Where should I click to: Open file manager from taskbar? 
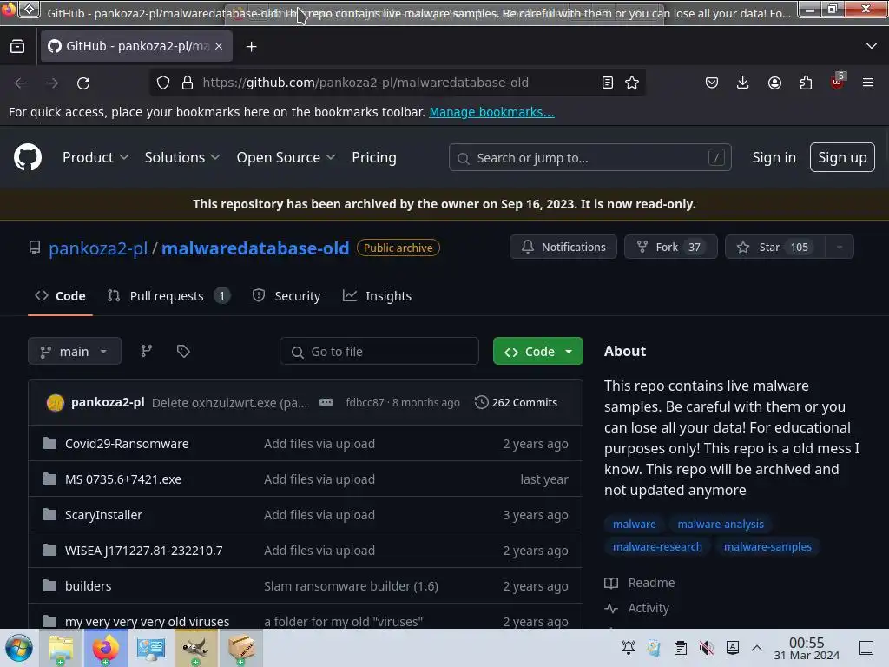[x=61, y=648]
